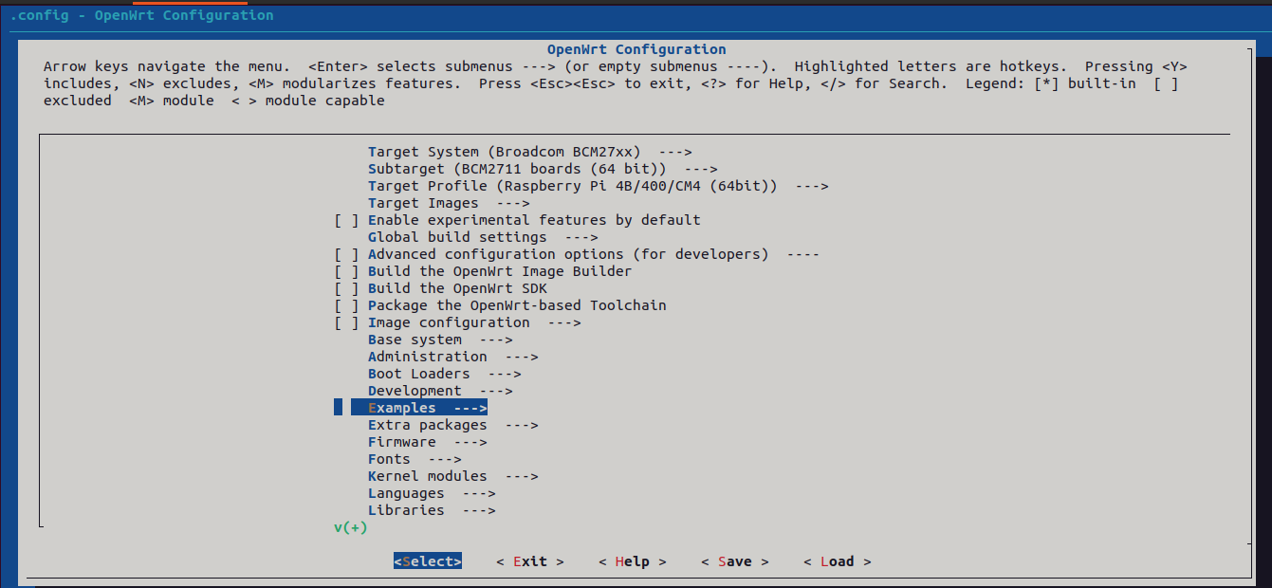Toggle Enable experimental features by default checkbox
Screen dimensions: 1272x588
point(346,220)
